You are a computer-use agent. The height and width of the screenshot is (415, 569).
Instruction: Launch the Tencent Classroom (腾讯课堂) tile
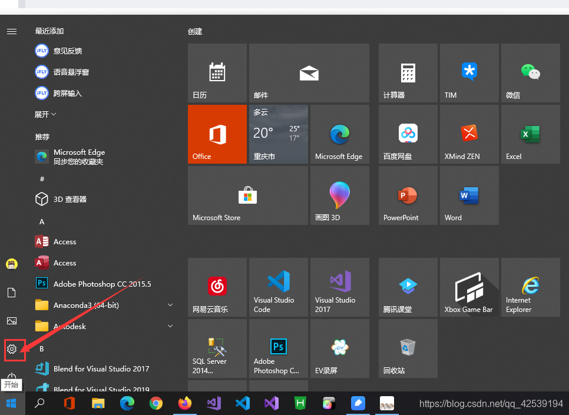pos(408,287)
